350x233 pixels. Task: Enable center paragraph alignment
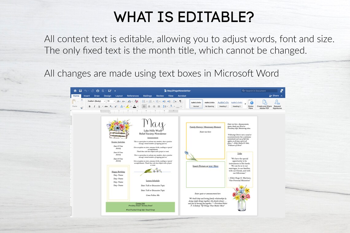coord(149,106)
